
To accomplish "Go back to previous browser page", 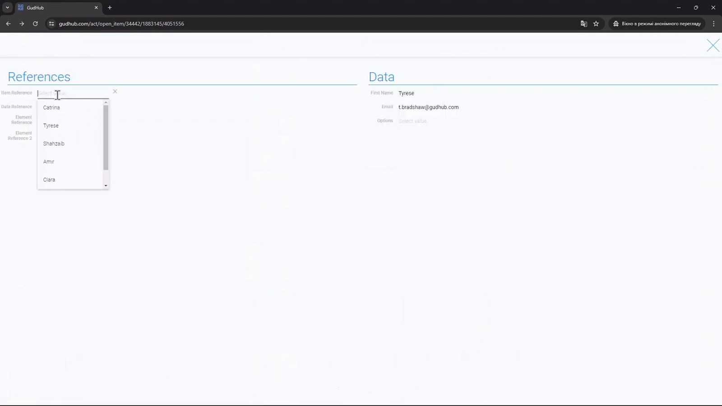I will click(x=8, y=23).
